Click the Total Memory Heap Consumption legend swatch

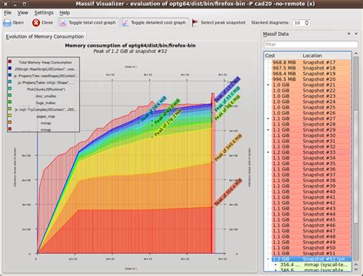click(10, 62)
